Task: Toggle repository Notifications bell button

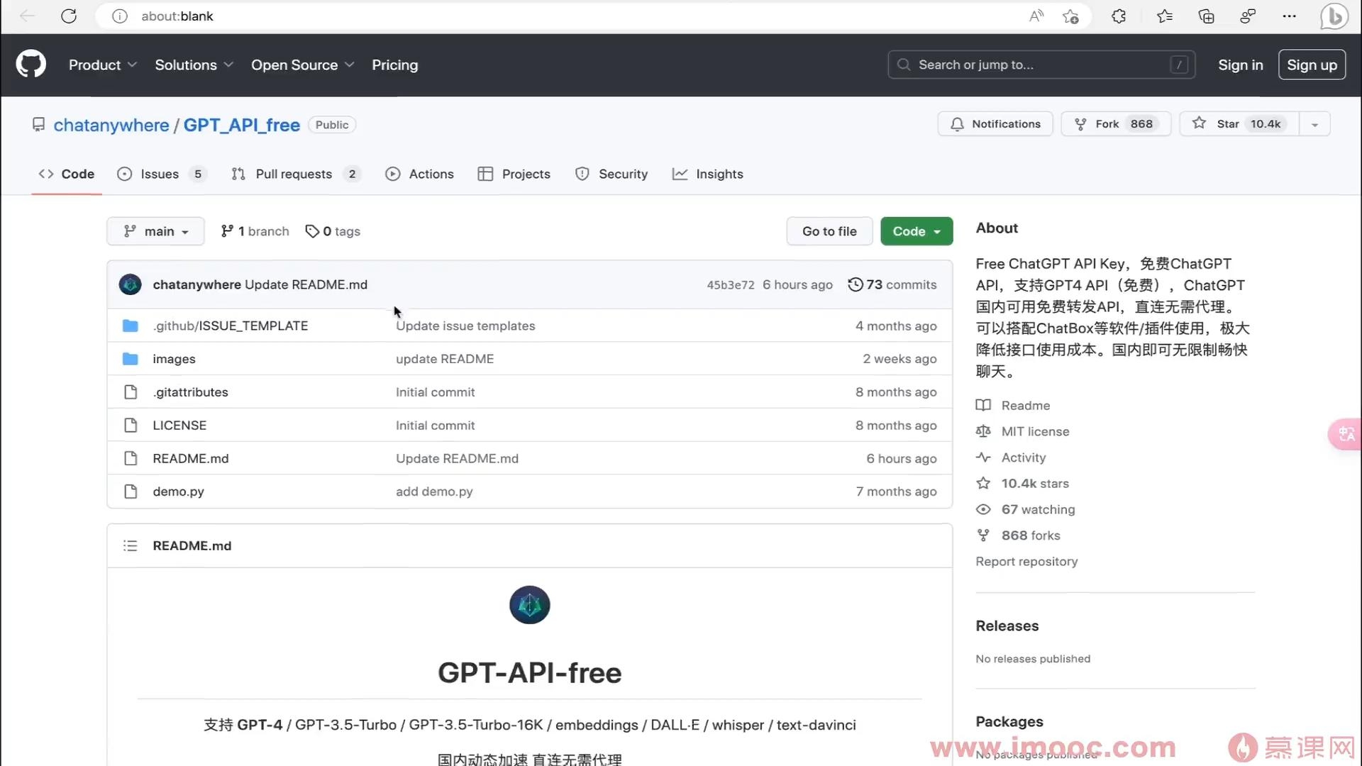Action: coord(995,123)
